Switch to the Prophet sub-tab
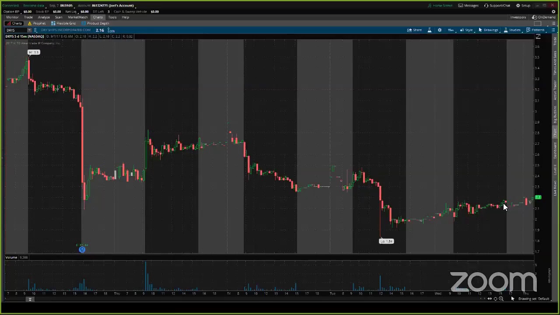Image resolution: width=560 pixels, height=315 pixels. tap(37, 23)
